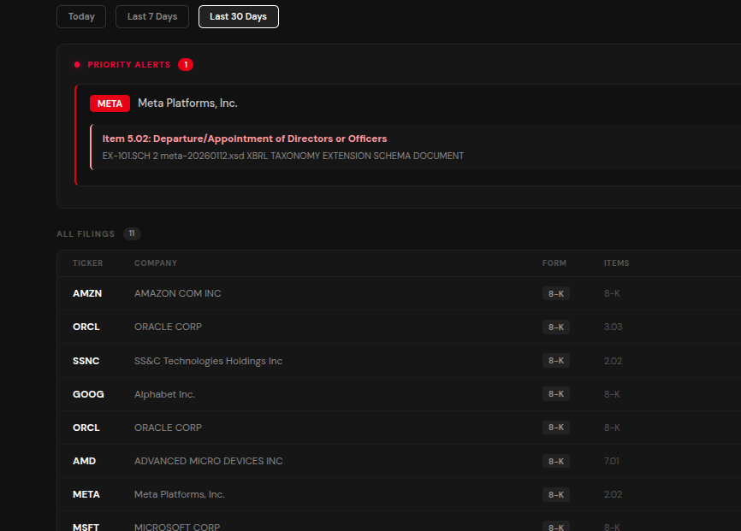Click MICROSOFT CORP company name

click(x=177, y=527)
